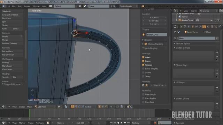Click the Remove Doubles button
This screenshot has width=223, height=125.
point(12,43)
